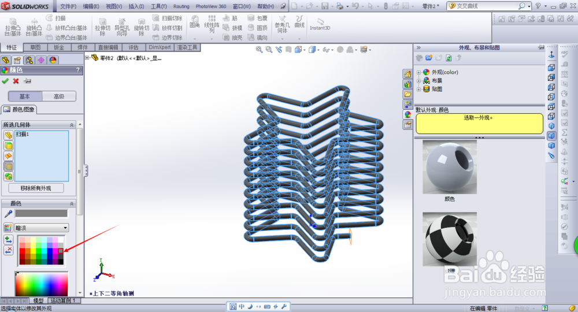
Task: Open the File (文件) menu
Action: coord(68,6)
